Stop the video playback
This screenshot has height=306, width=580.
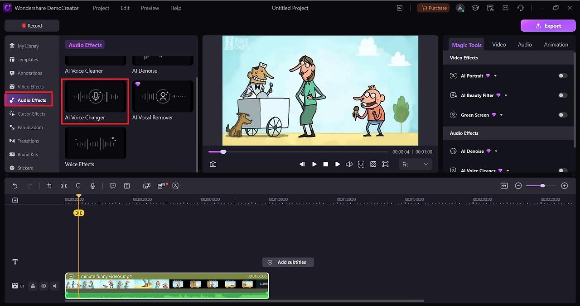(x=325, y=165)
